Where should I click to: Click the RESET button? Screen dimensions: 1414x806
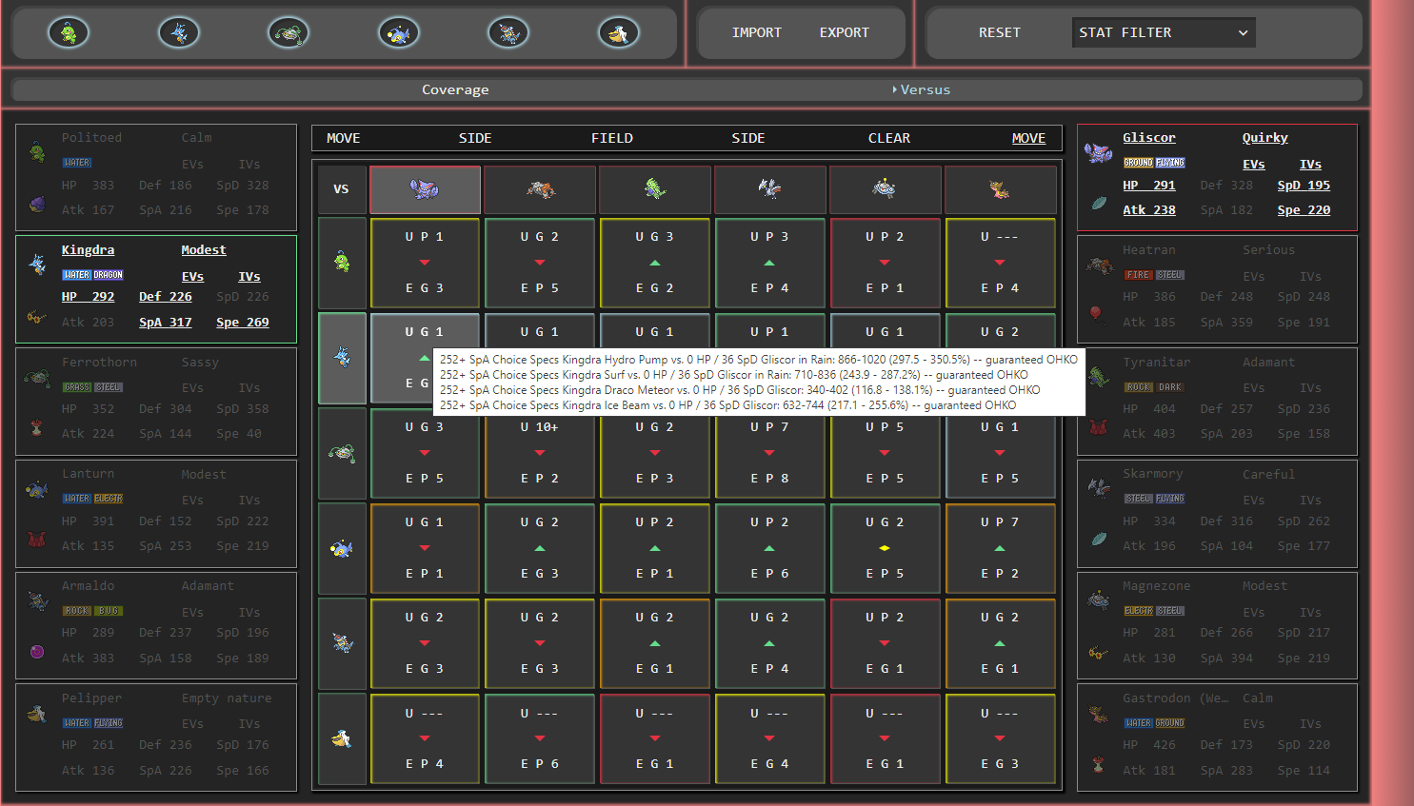tap(1000, 32)
